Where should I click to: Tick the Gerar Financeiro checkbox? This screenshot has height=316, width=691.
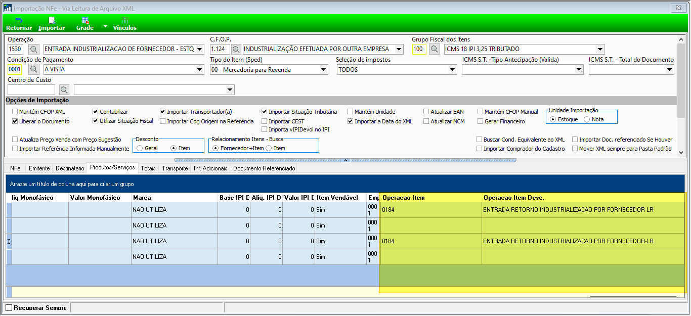tap(481, 121)
